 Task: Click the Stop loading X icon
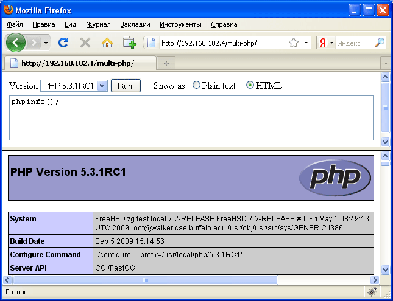(85, 43)
